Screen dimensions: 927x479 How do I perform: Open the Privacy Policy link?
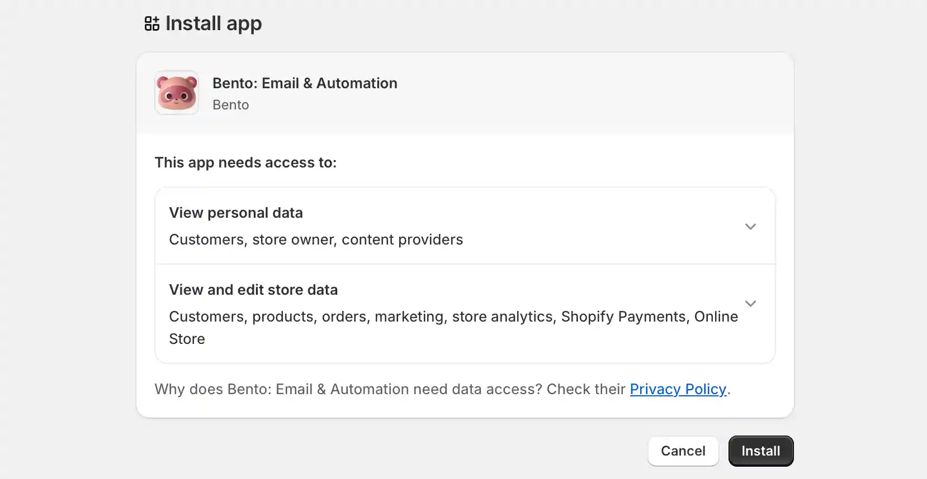678,389
